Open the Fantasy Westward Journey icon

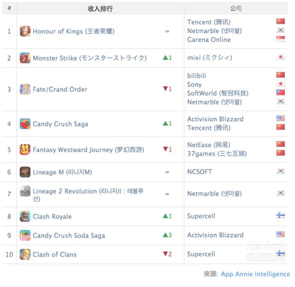pos(25,150)
